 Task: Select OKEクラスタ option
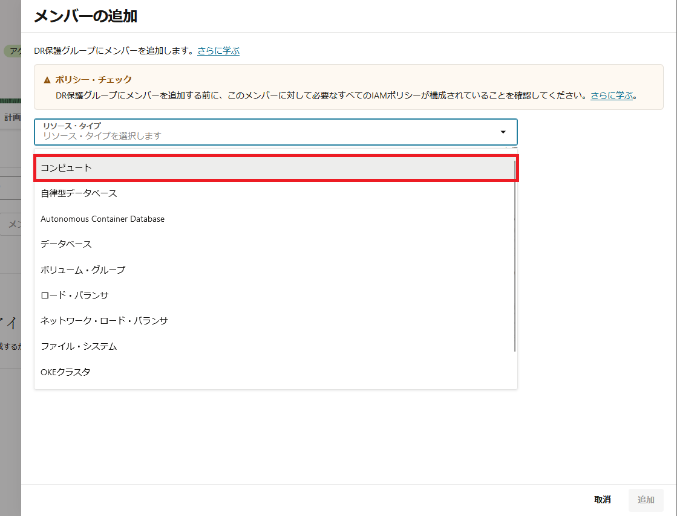coord(65,372)
